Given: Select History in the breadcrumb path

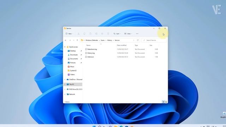Looking at the screenshot, I should coord(109,40).
